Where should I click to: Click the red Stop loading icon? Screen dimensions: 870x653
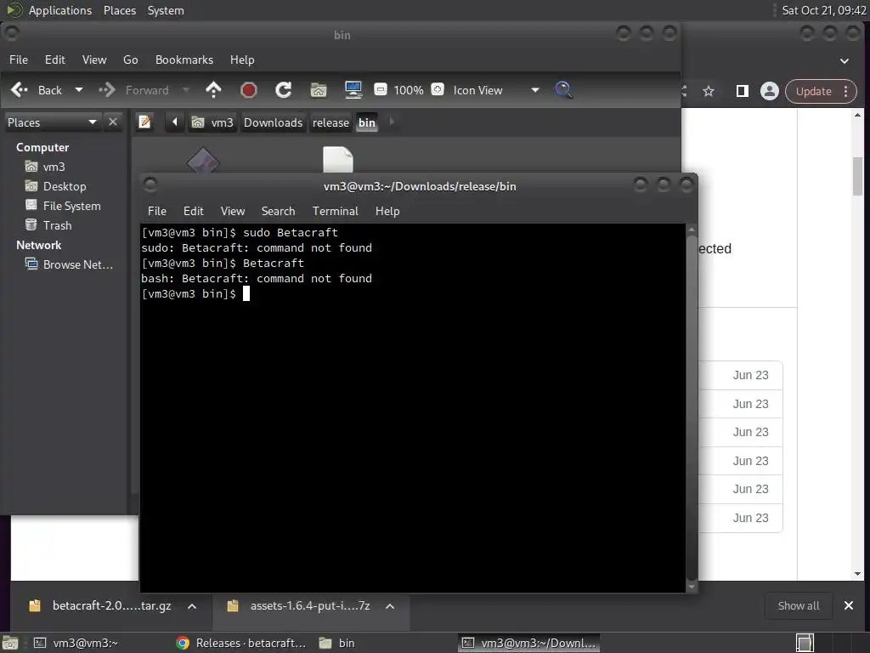(x=249, y=90)
